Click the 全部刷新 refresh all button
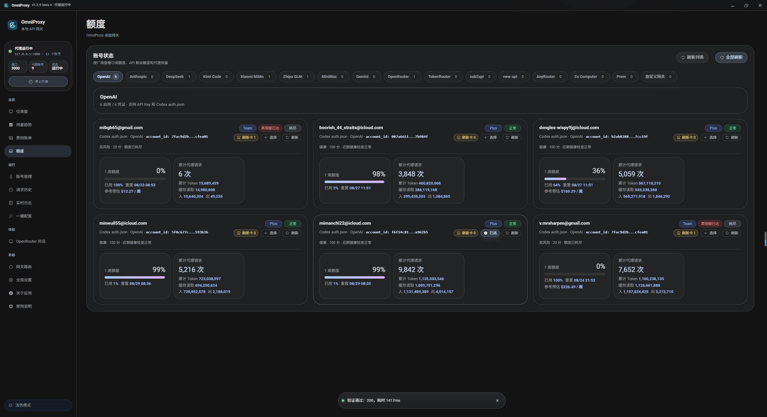This screenshot has height=417, width=767. coord(731,57)
